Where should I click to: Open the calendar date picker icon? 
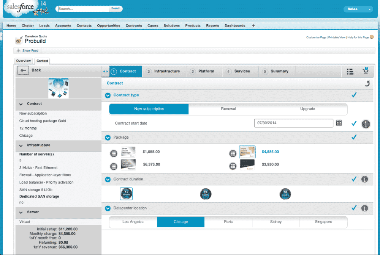coord(339,123)
